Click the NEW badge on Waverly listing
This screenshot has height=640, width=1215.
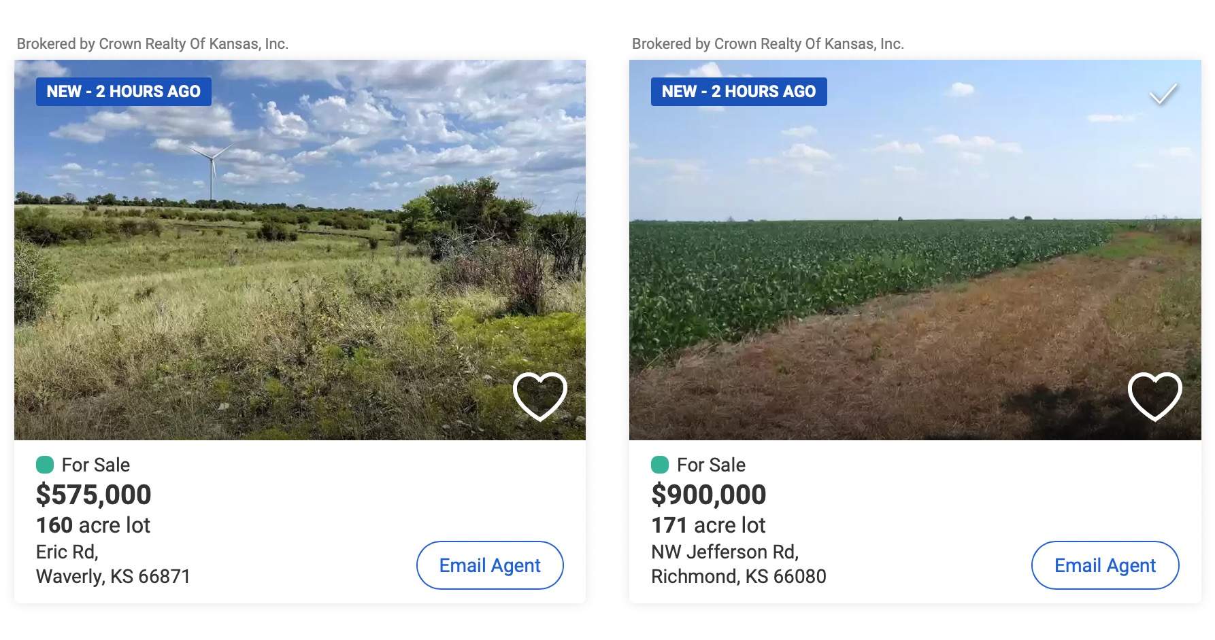click(123, 92)
